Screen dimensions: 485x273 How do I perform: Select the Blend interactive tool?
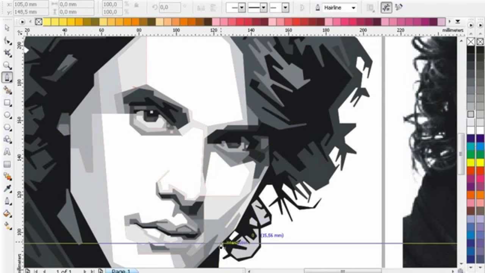point(7,177)
